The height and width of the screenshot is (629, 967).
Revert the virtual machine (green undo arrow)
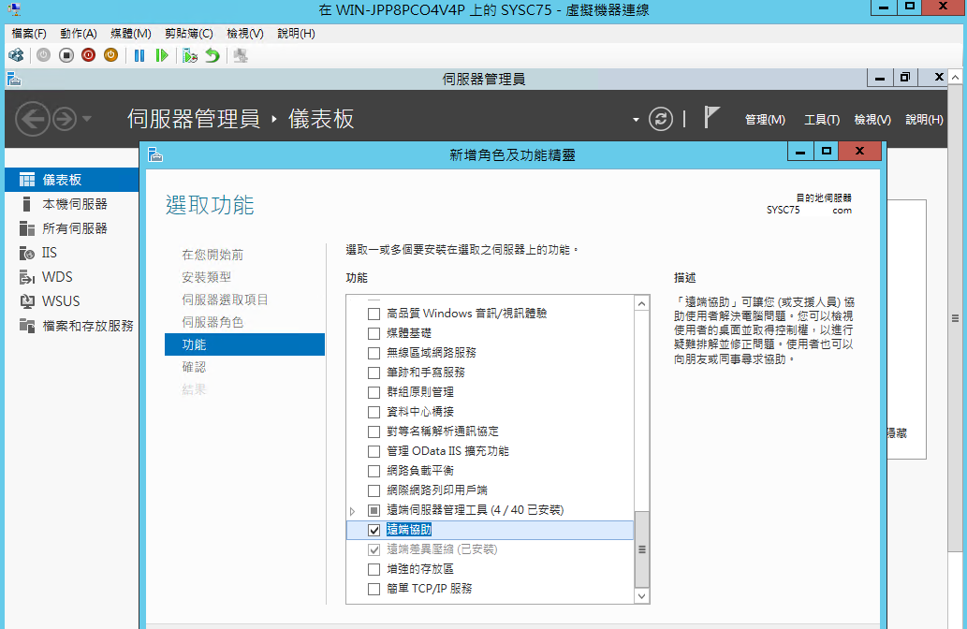(212, 55)
